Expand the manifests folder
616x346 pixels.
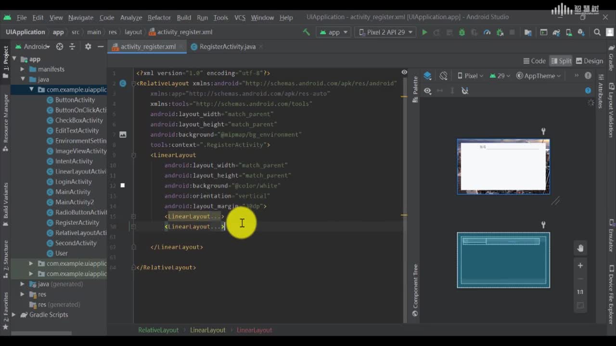click(x=22, y=69)
